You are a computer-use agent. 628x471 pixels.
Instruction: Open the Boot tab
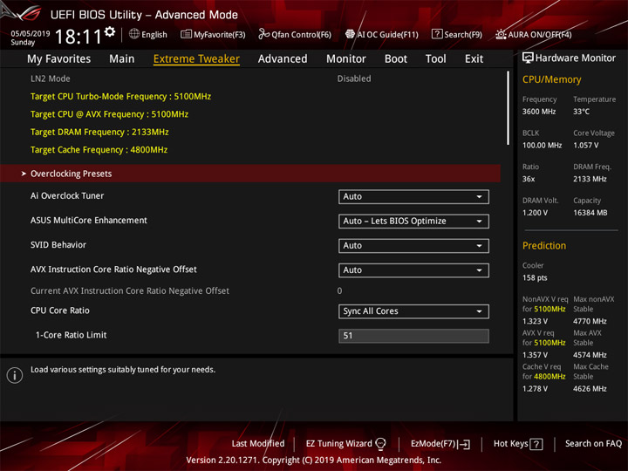click(x=396, y=59)
